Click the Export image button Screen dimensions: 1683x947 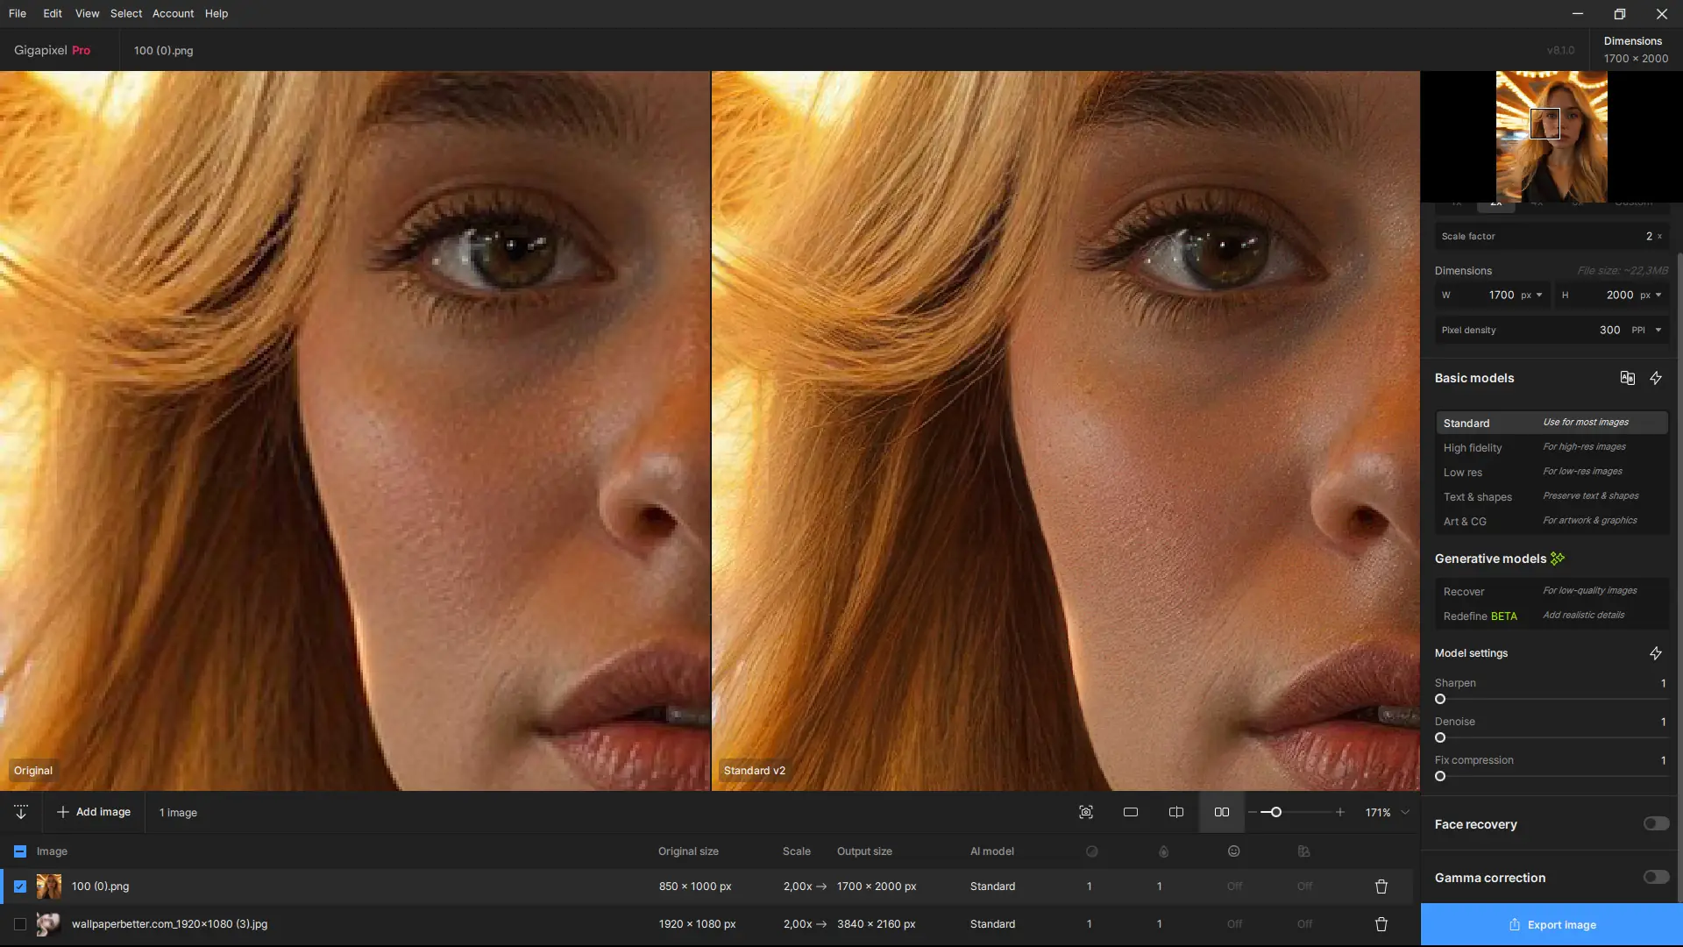(1552, 924)
